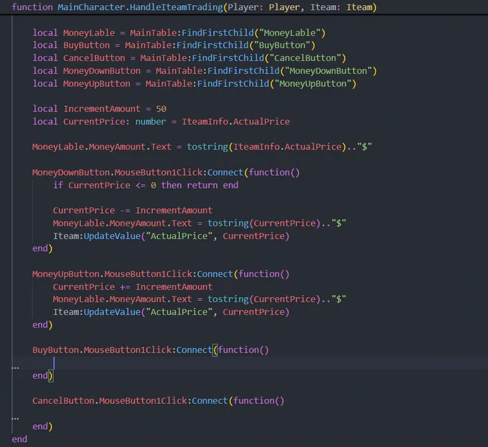This screenshot has width=488, height=447.
Task: Expand the folded body of CancelButton handler
Action: pos(15,418)
